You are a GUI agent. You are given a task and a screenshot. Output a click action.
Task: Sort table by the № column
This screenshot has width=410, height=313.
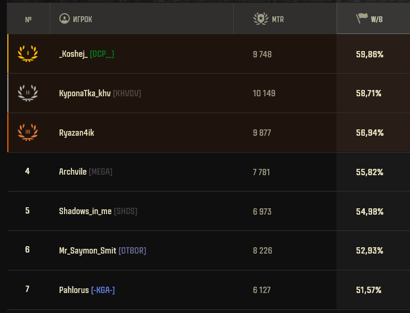(x=28, y=19)
